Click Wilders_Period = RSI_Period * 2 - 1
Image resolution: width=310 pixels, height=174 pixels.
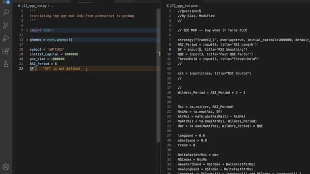point(211,92)
